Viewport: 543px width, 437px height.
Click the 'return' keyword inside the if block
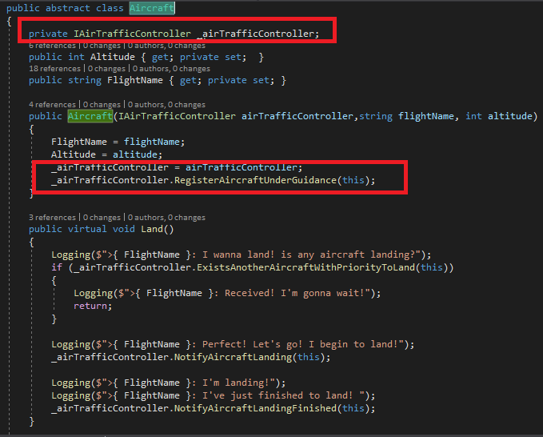point(90,306)
